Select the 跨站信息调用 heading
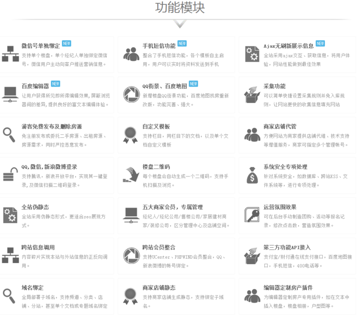Image resolution: width=359 pixels, height=318 pixels. 38,247
